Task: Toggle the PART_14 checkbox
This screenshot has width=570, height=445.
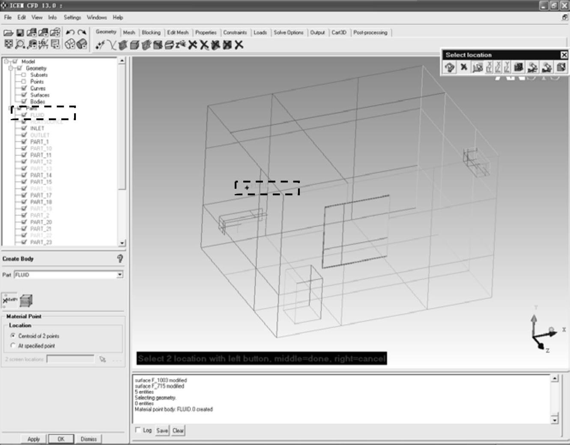Action: tap(24, 175)
